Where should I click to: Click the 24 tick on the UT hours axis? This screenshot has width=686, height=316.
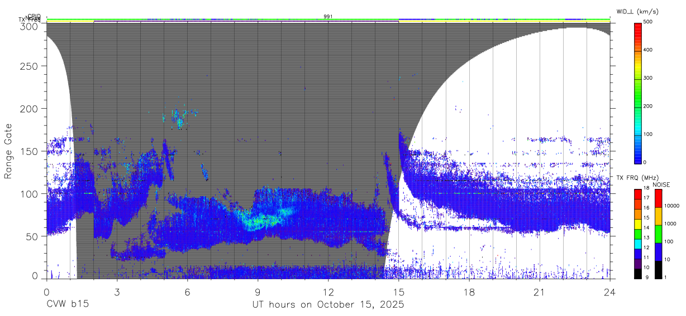[610, 293]
